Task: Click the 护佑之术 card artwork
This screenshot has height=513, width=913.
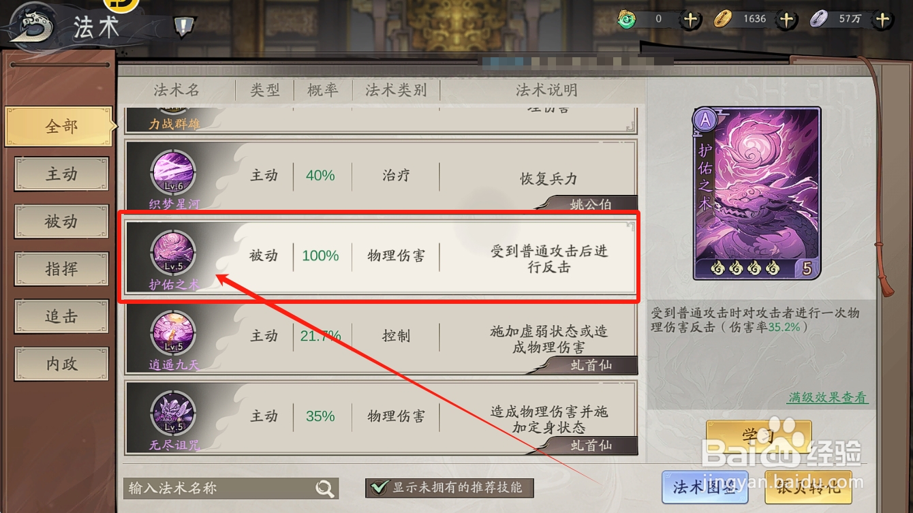Action: tap(757, 193)
